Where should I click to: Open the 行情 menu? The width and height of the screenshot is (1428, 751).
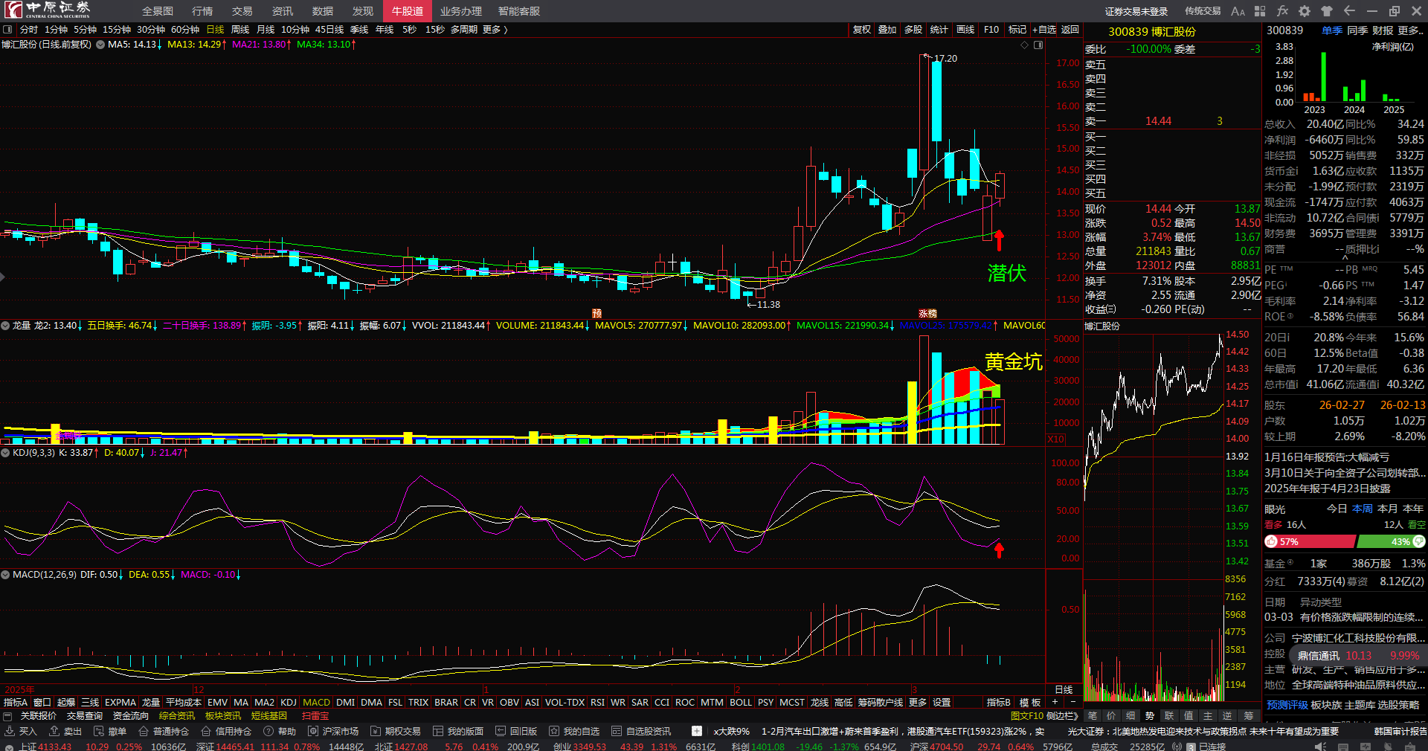pyautogui.click(x=202, y=11)
